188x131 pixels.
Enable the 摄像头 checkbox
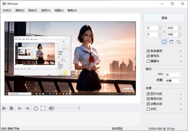click(x=149, y=61)
